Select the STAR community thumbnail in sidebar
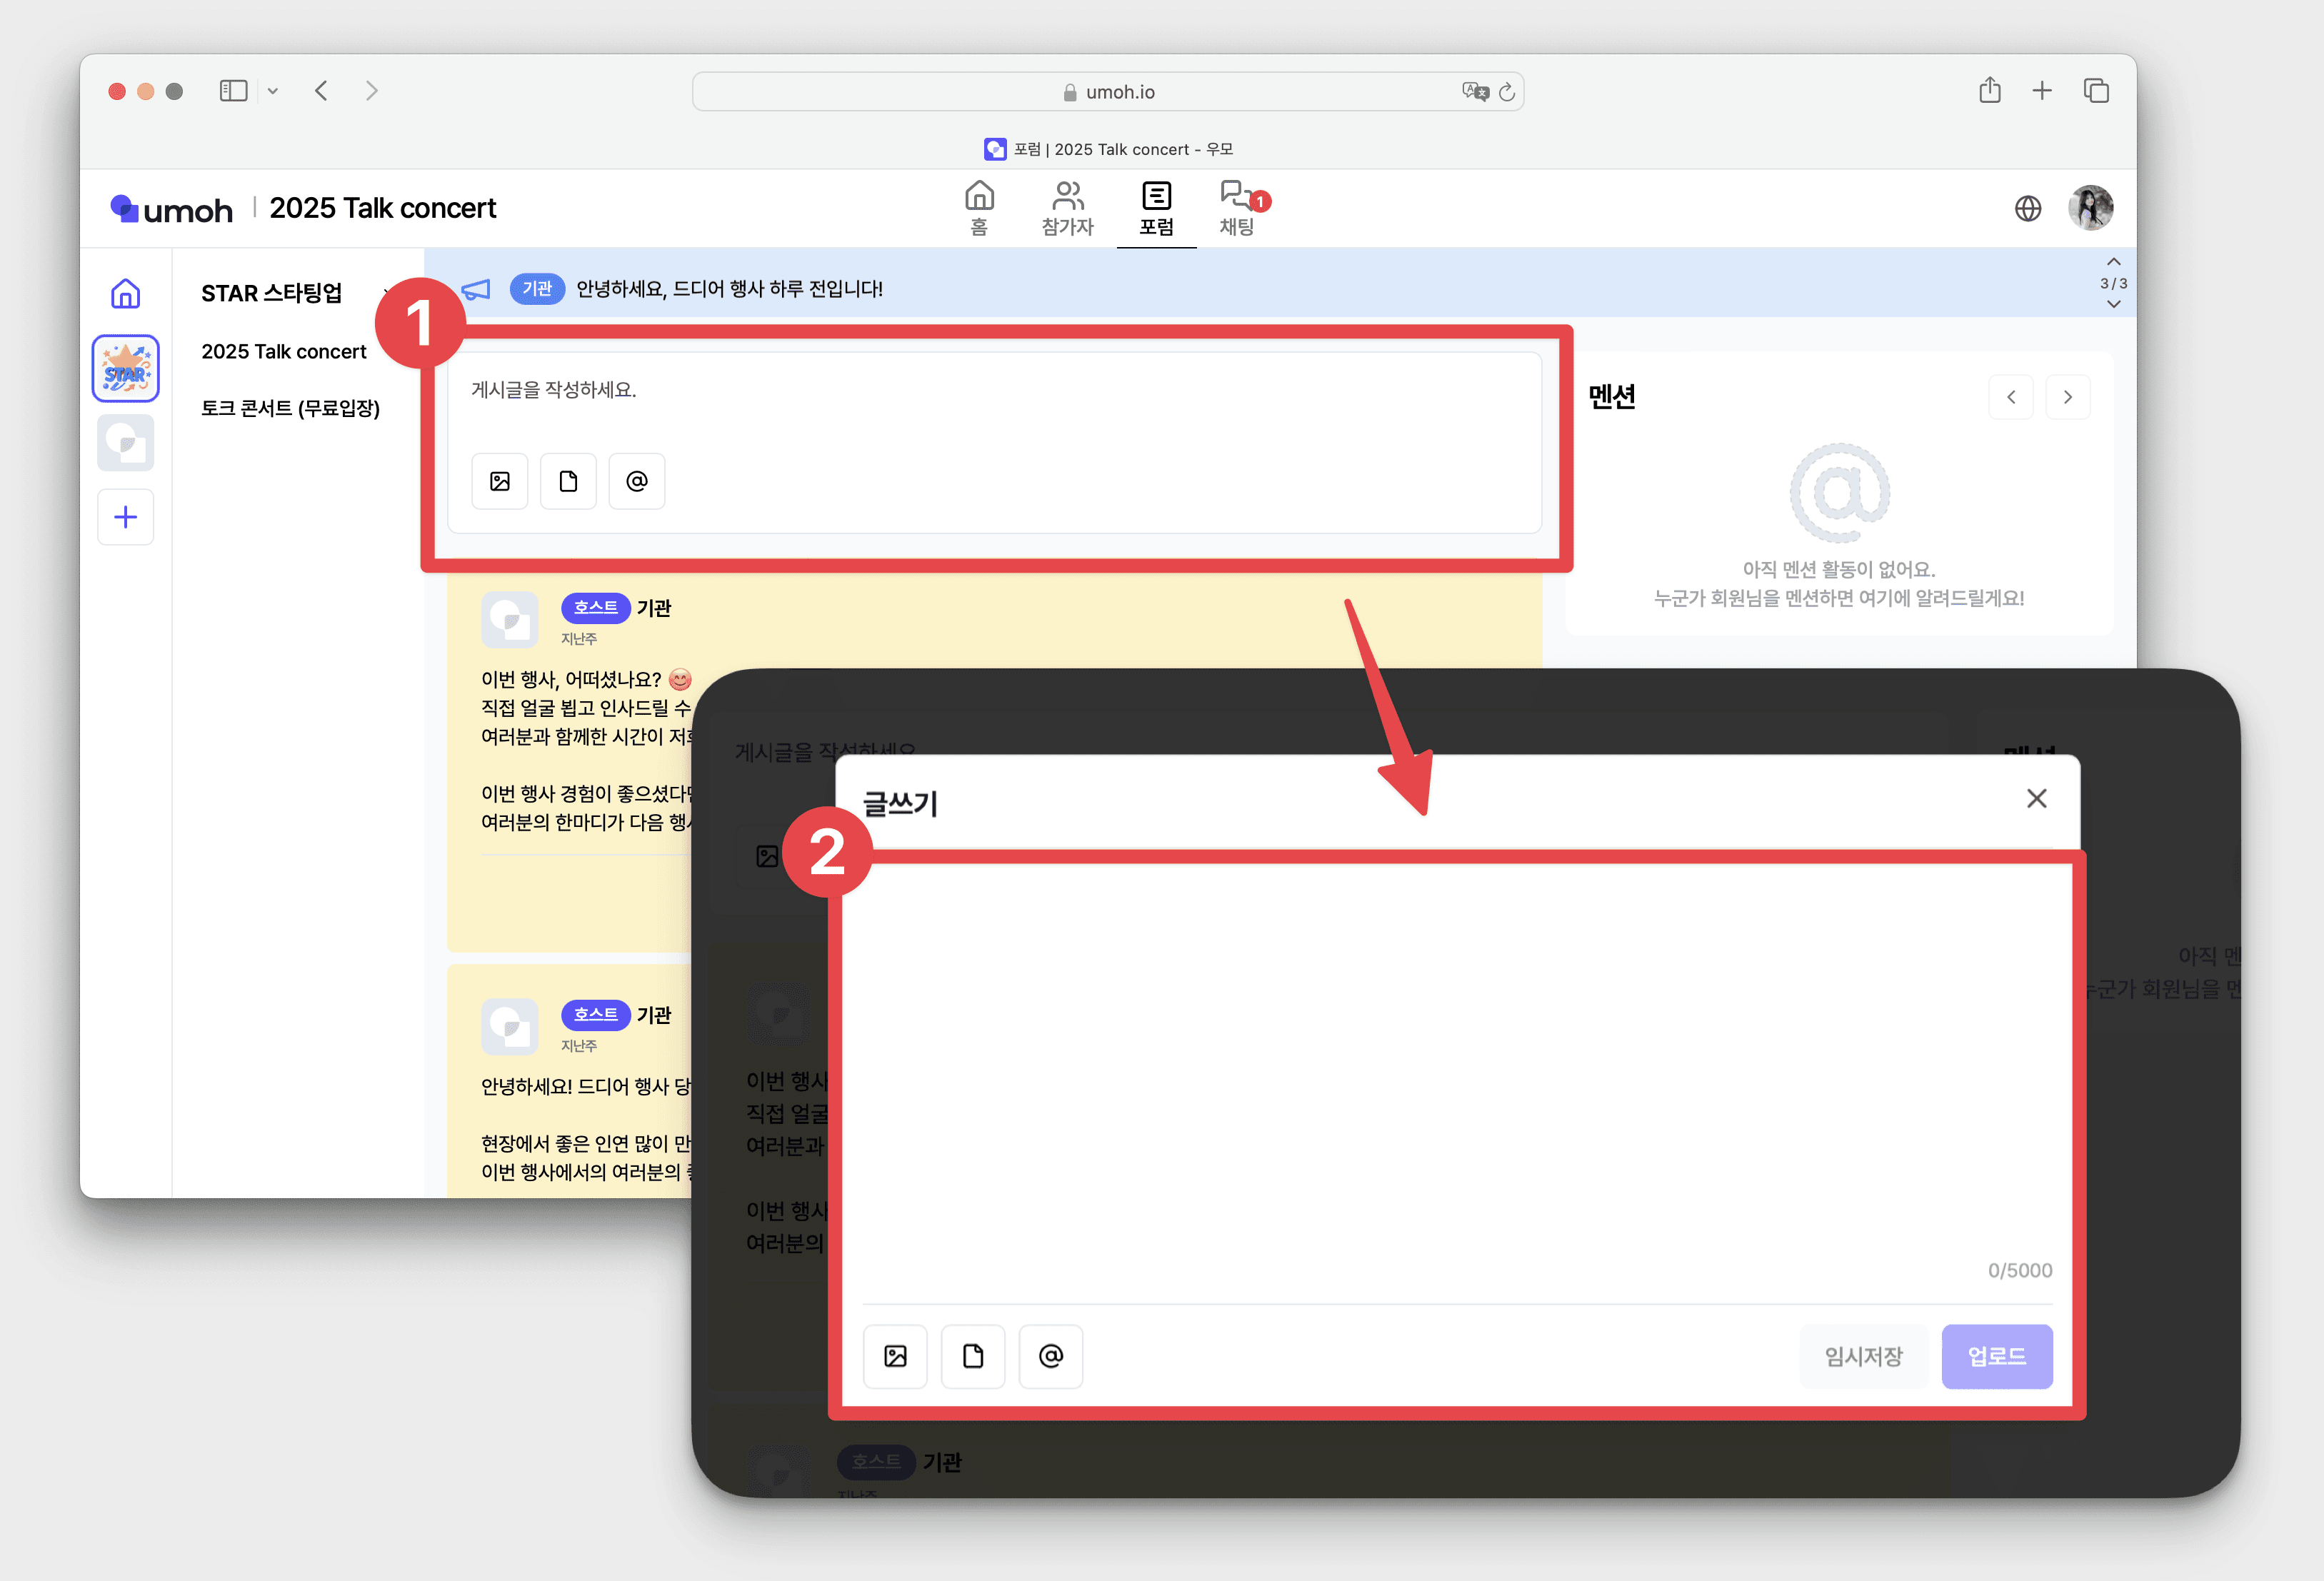 coord(125,368)
